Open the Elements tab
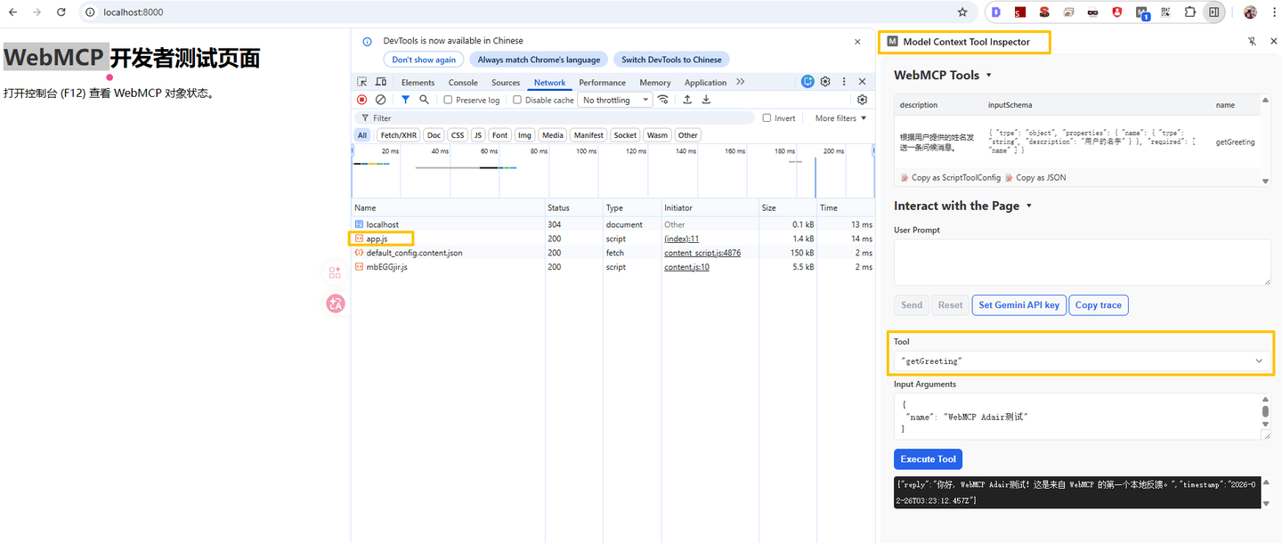1282x543 pixels. (418, 83)
